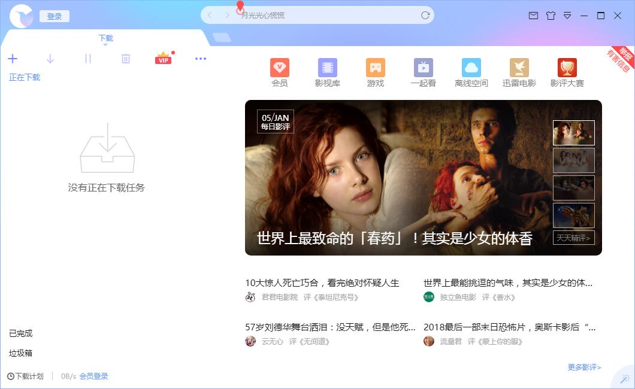This screenshot has height=389, width=635.
Task: Click author 流星君
Action: (450, 342)
